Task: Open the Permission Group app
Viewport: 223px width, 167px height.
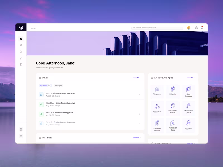Action: point(188,108)
